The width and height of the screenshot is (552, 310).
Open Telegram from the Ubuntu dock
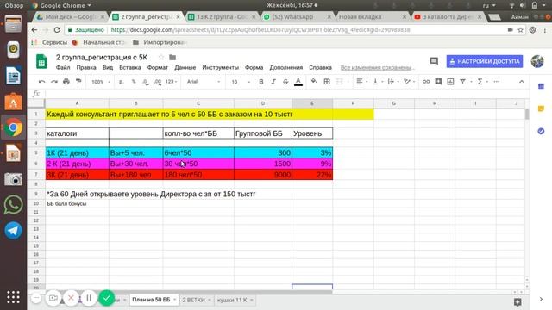click(14, 231)
